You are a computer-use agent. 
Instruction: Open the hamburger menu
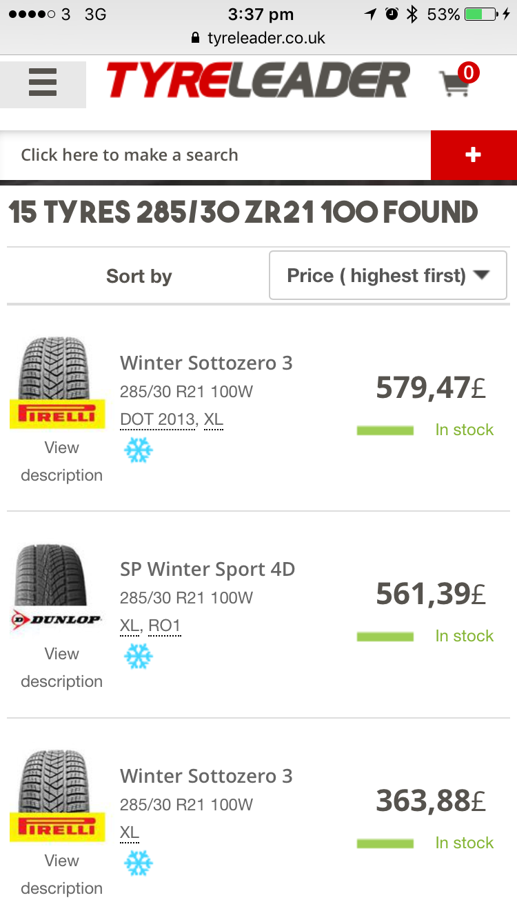(x=43, y=84)
